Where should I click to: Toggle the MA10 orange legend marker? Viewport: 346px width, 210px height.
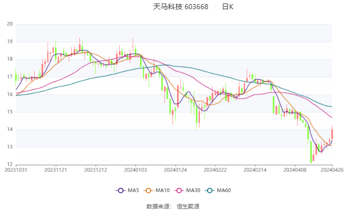[150, 190]
